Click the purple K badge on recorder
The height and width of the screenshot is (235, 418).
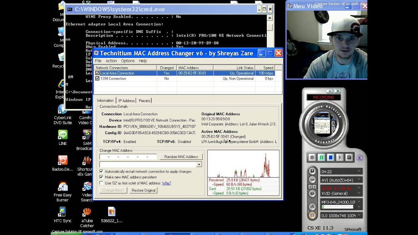pyautogui.click(x=360, y=158)
